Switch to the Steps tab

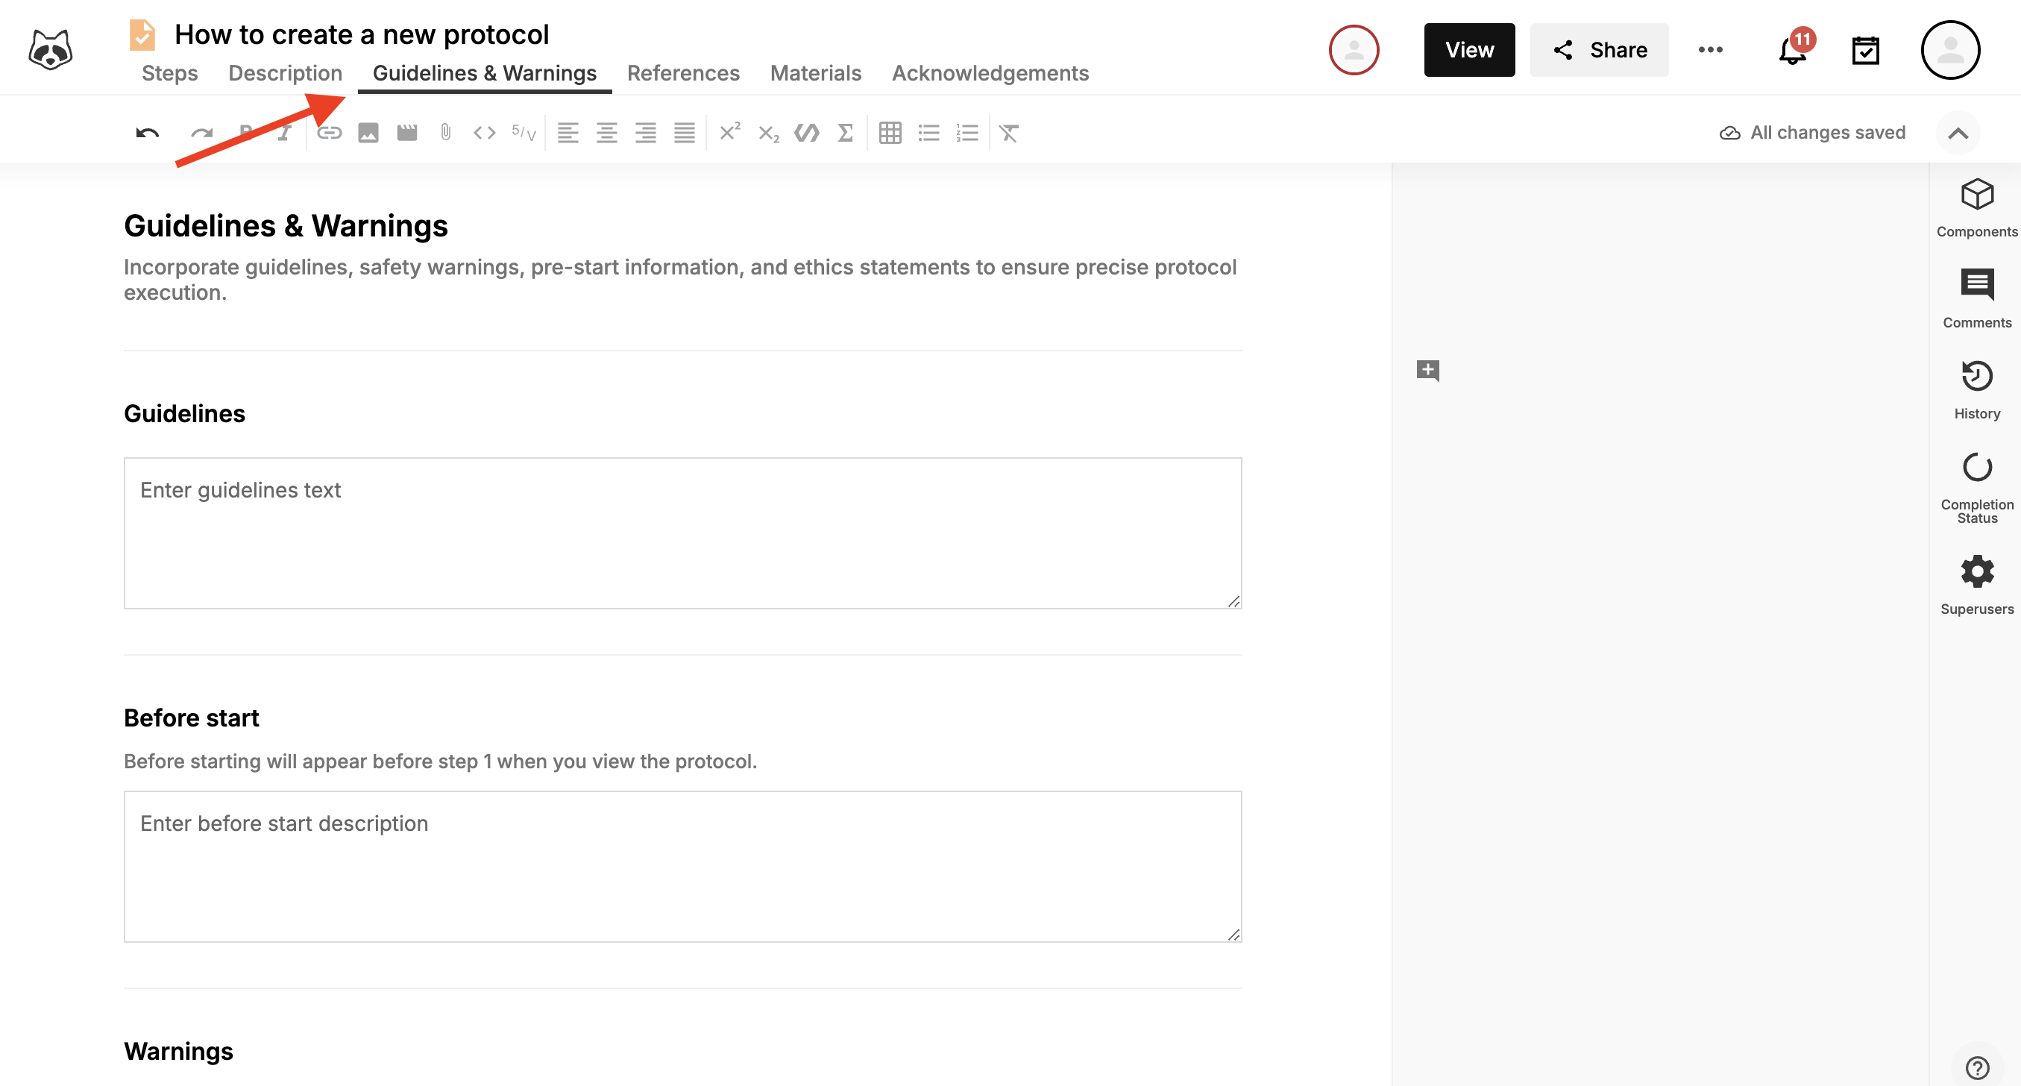pos(169,73)
